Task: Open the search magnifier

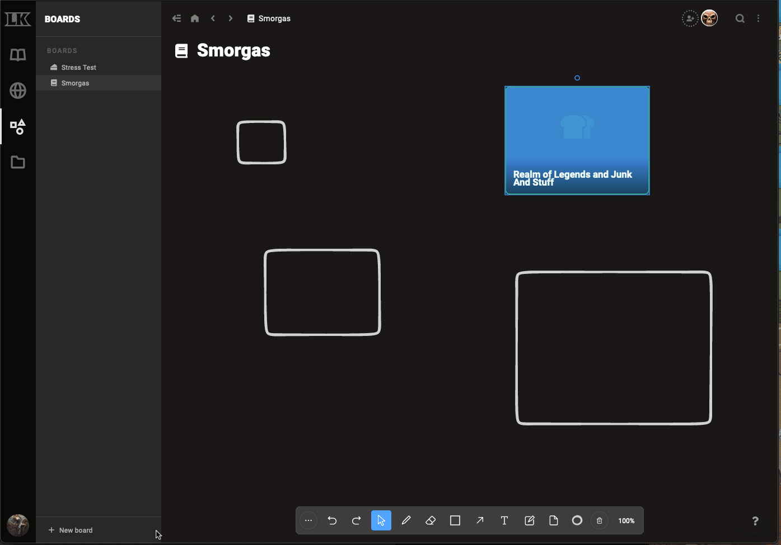Action: pos(740,18)
